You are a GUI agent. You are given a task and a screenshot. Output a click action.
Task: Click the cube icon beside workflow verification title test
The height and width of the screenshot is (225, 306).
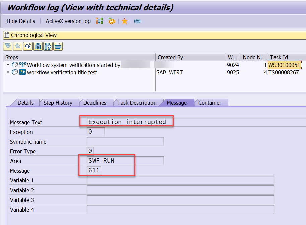pos(15,72)
